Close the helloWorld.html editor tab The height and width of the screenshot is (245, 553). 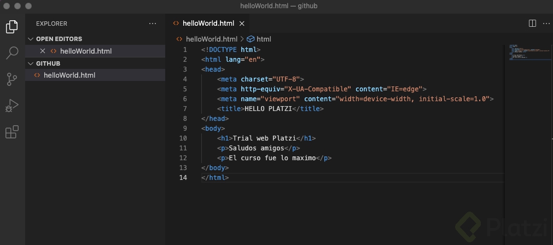pyautogui.click(x=242, y=24)
